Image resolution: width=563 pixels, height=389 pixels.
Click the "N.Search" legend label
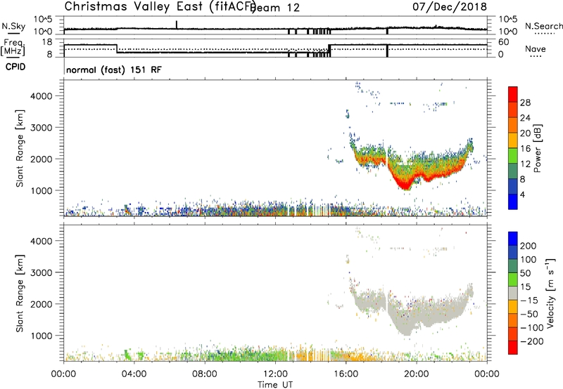coord(544,26)
